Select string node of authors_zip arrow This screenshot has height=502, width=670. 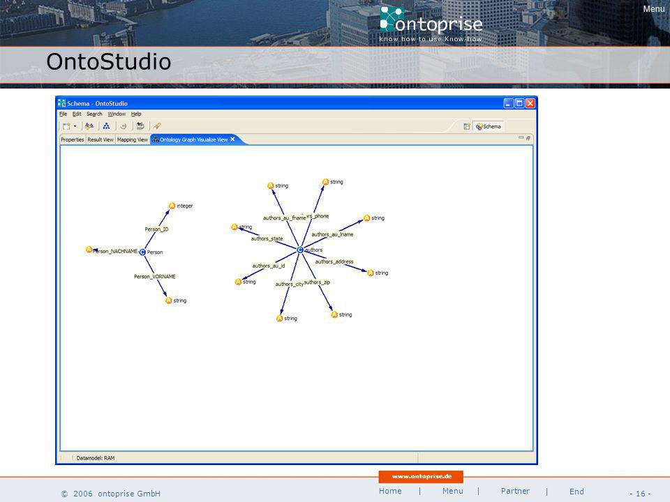click(334, 314)
